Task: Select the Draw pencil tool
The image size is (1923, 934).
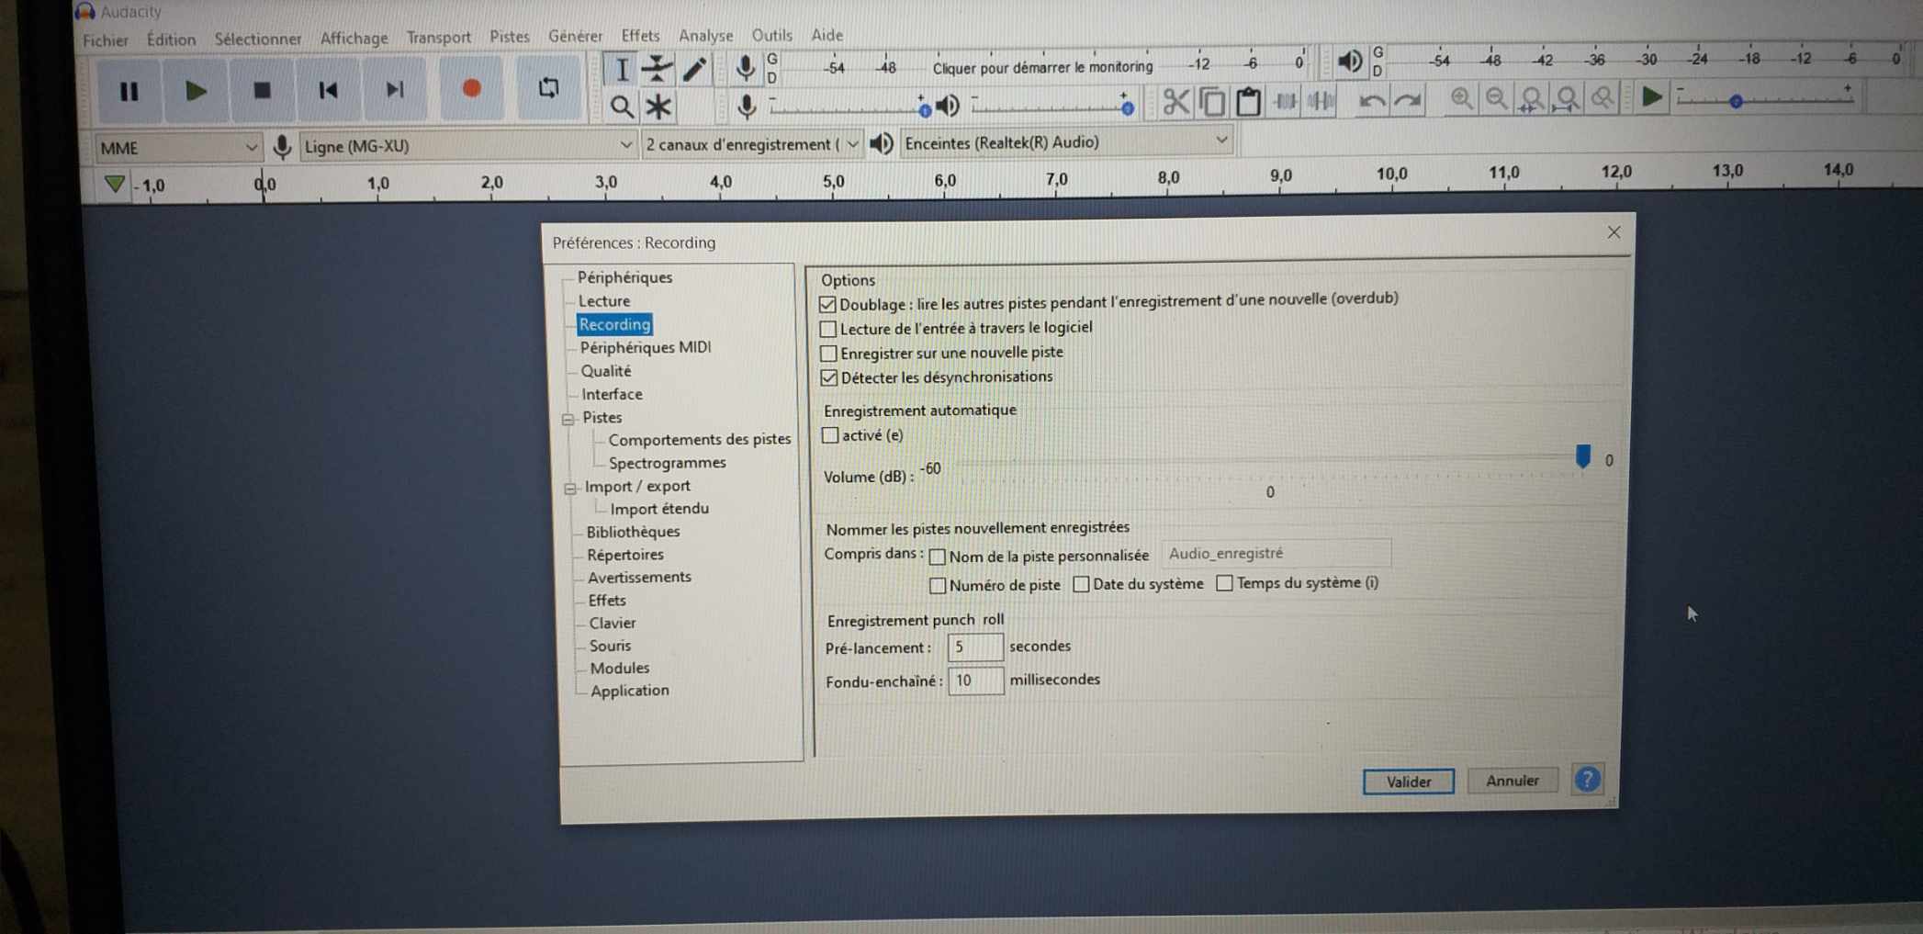Action: [693, 69]
